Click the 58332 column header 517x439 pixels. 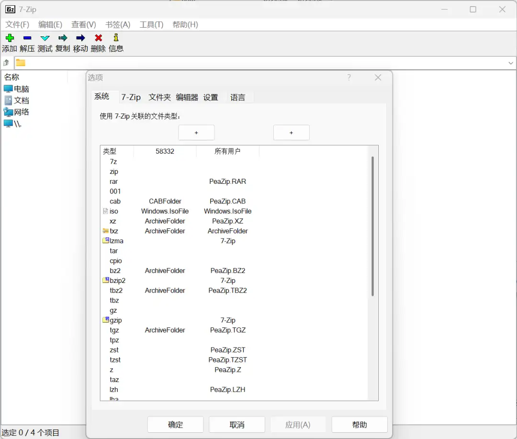click(165, 151)
